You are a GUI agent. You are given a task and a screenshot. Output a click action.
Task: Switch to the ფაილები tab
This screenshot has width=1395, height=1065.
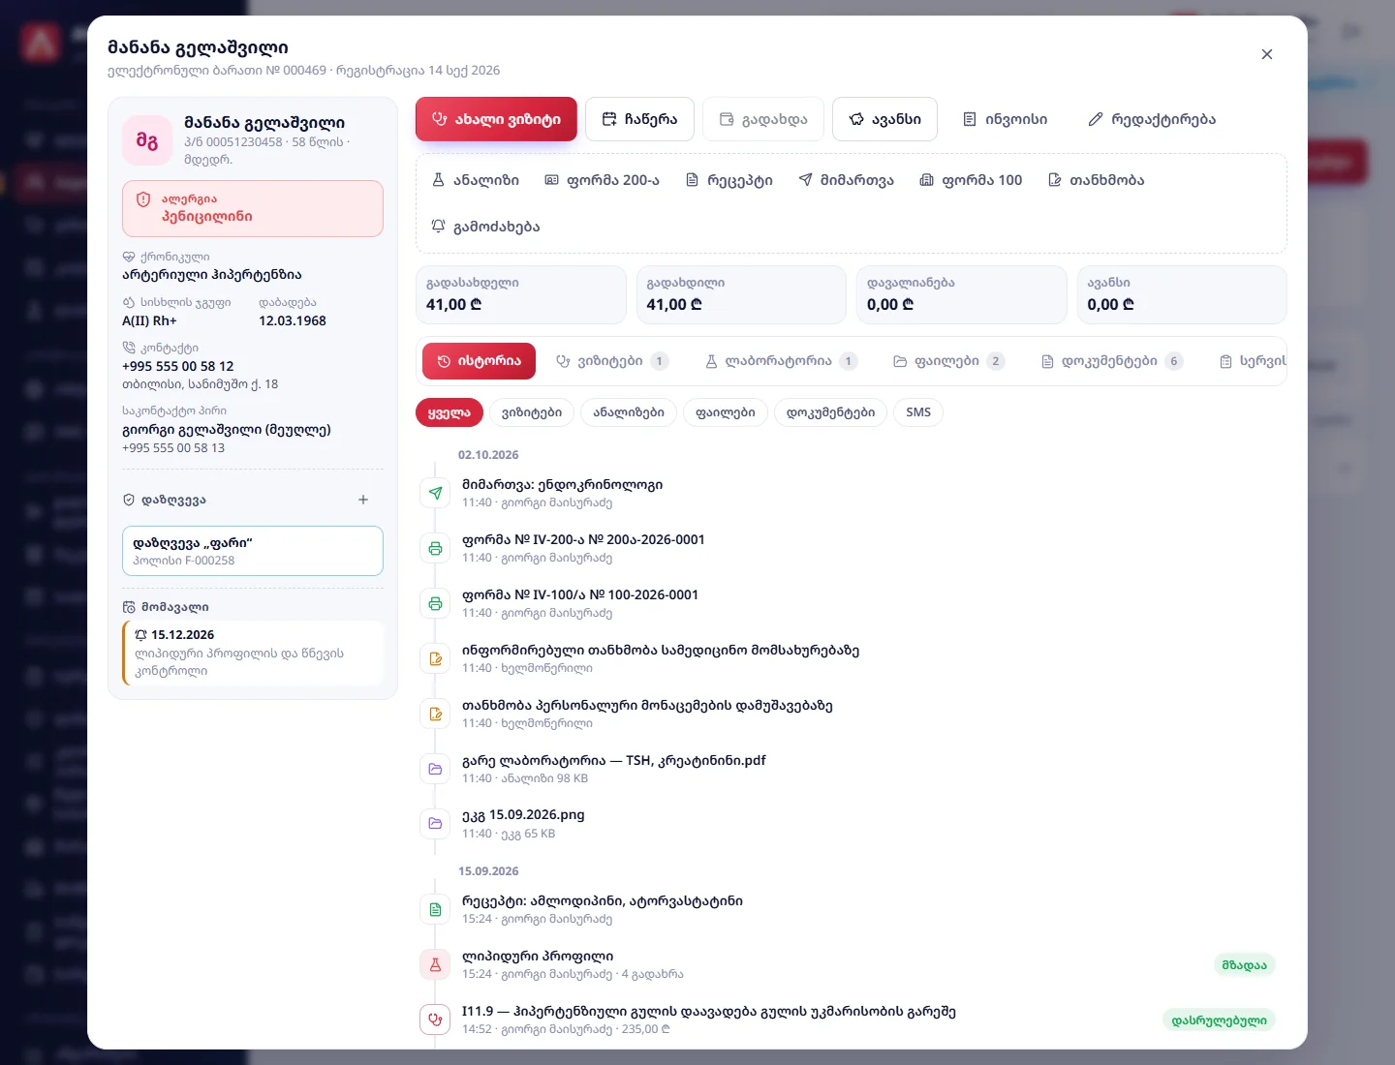point(948,361)
